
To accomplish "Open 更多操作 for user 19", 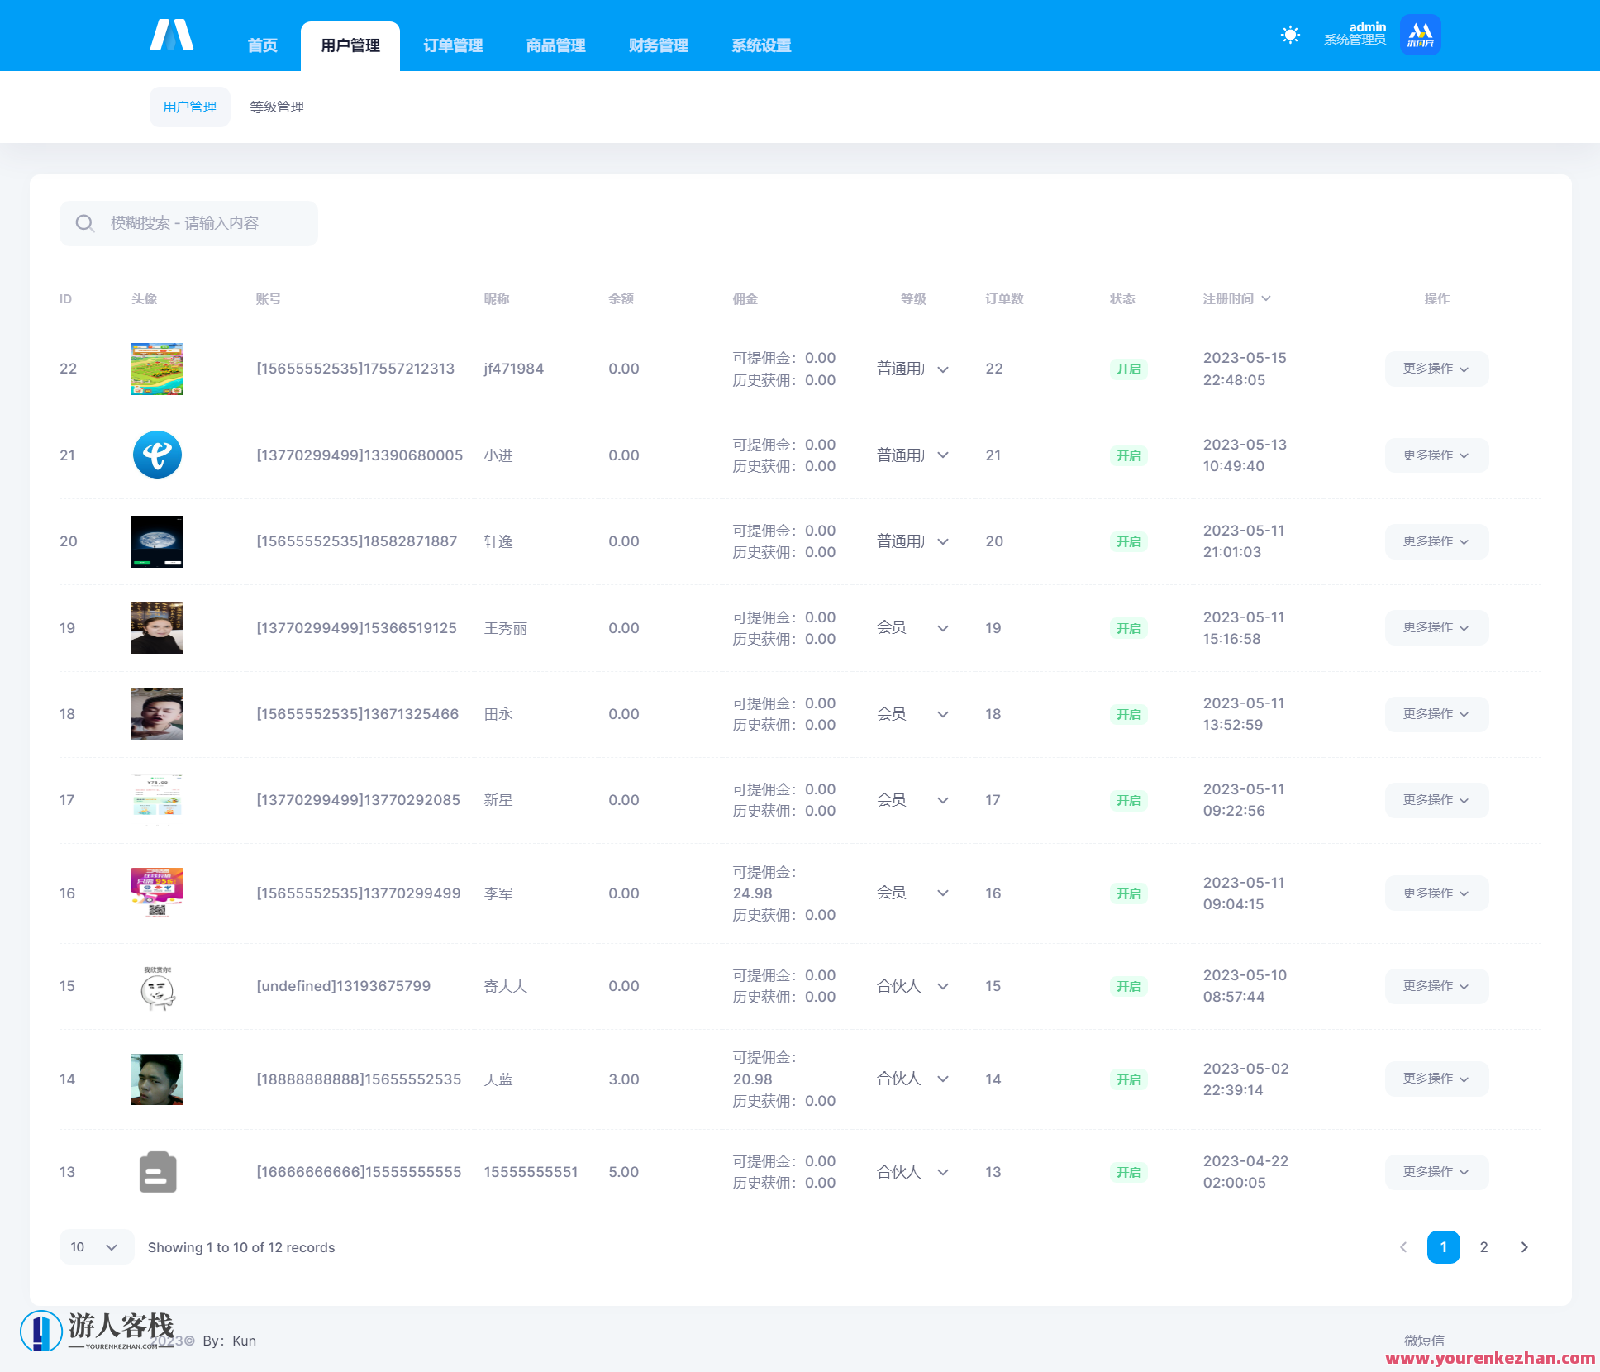I will [x=1436, y=628].
